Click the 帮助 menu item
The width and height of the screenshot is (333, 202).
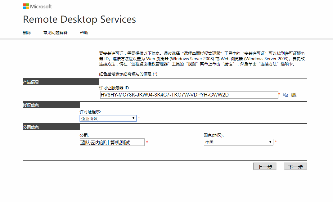[x=84, y=33]
